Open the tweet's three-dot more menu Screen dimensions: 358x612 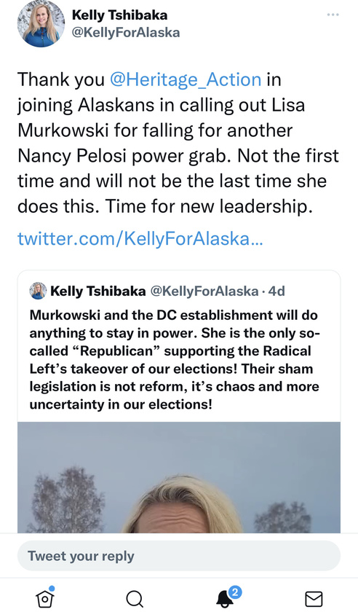333,15
